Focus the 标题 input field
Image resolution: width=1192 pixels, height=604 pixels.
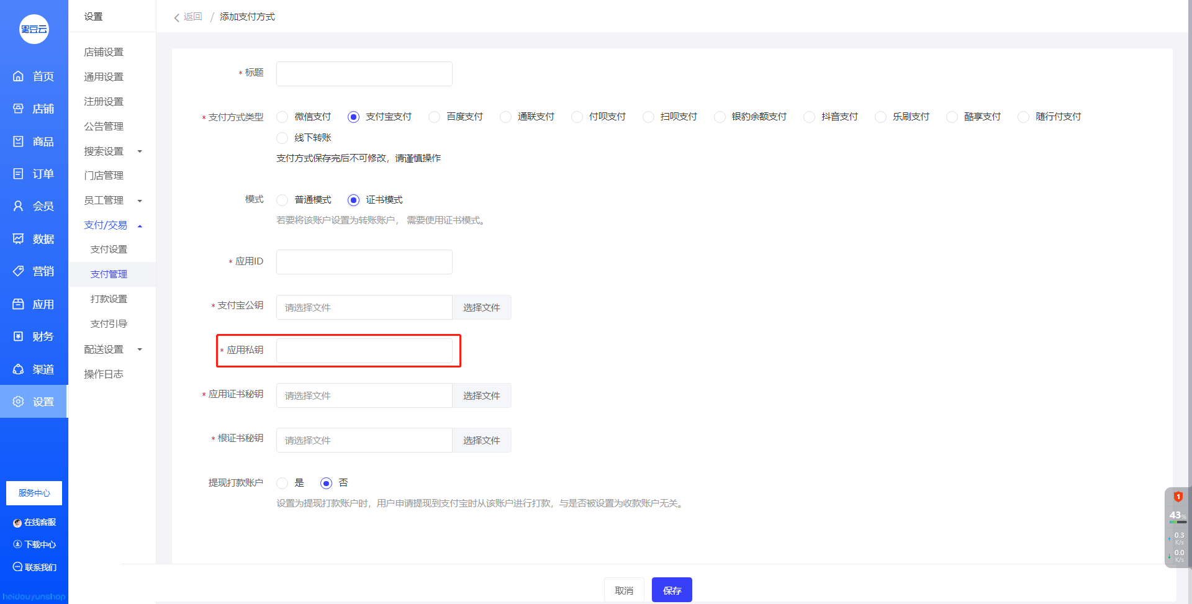[364, 74]
